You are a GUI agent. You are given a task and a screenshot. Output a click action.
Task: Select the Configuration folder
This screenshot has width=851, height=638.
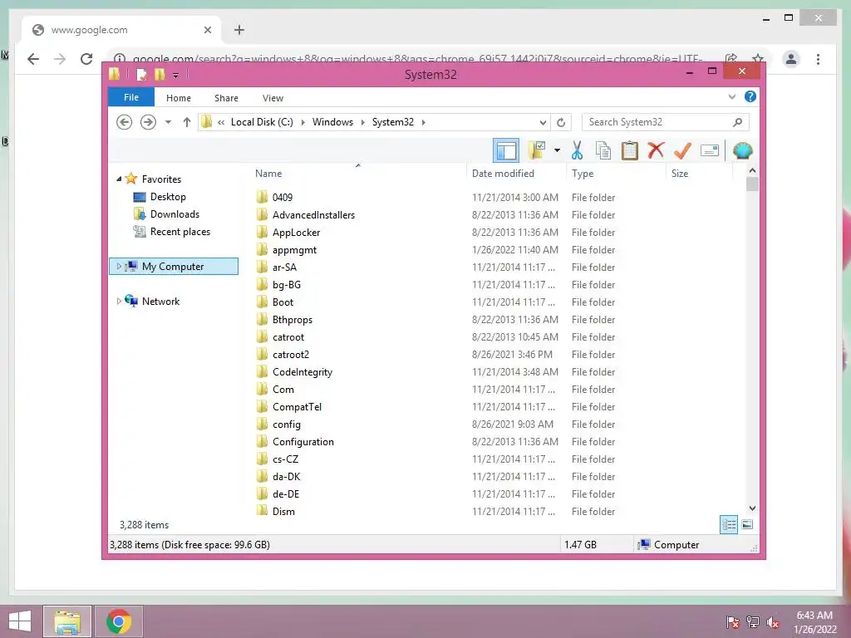coord(303,442)
